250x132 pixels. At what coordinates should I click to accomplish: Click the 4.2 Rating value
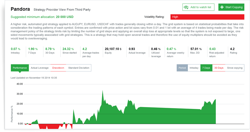232,49
